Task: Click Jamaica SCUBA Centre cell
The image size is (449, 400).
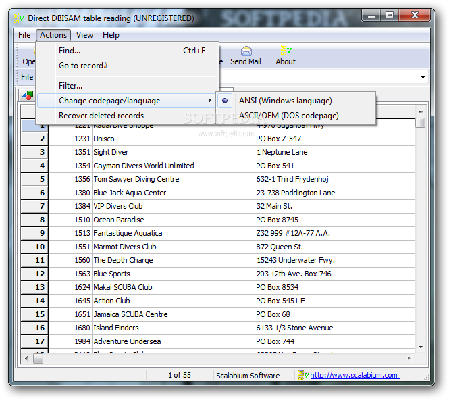Action: (174, 314)
